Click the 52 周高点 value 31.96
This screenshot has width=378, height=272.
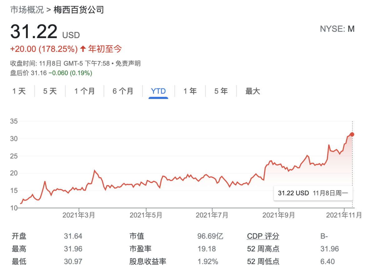[x=329, y=249]
